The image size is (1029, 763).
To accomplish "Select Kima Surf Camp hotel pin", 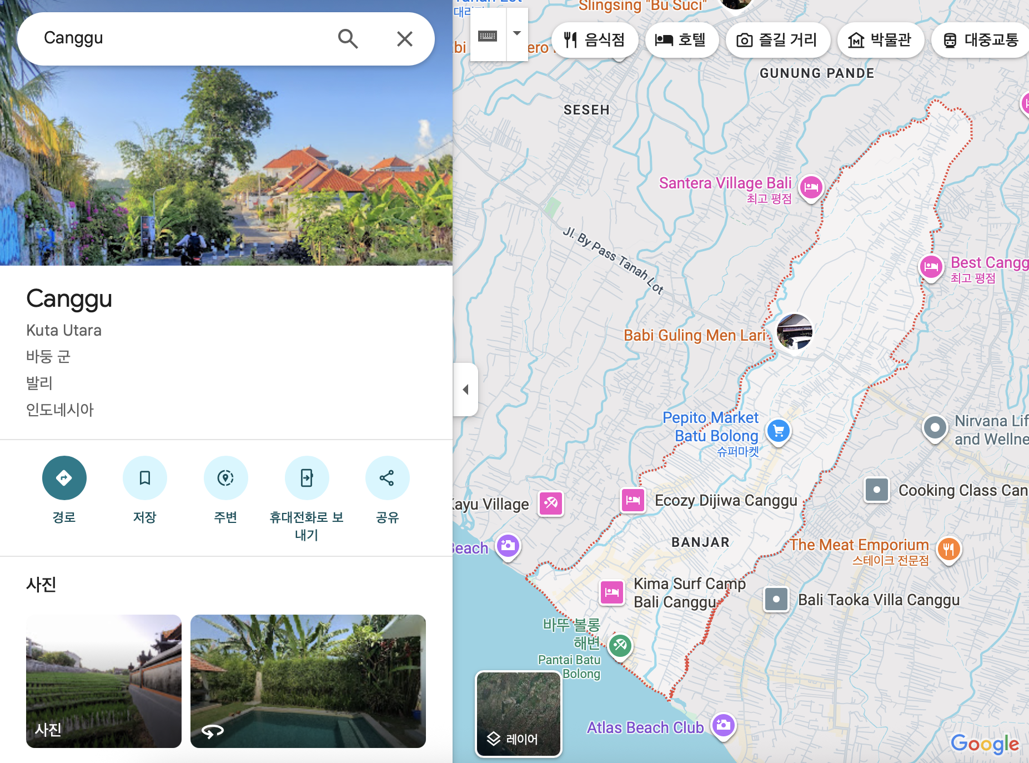I will 612,592.
